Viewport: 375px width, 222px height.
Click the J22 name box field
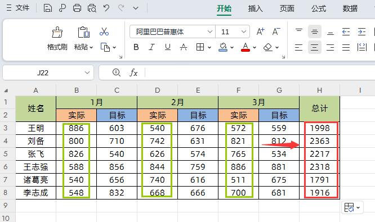[x=48, y=73]
